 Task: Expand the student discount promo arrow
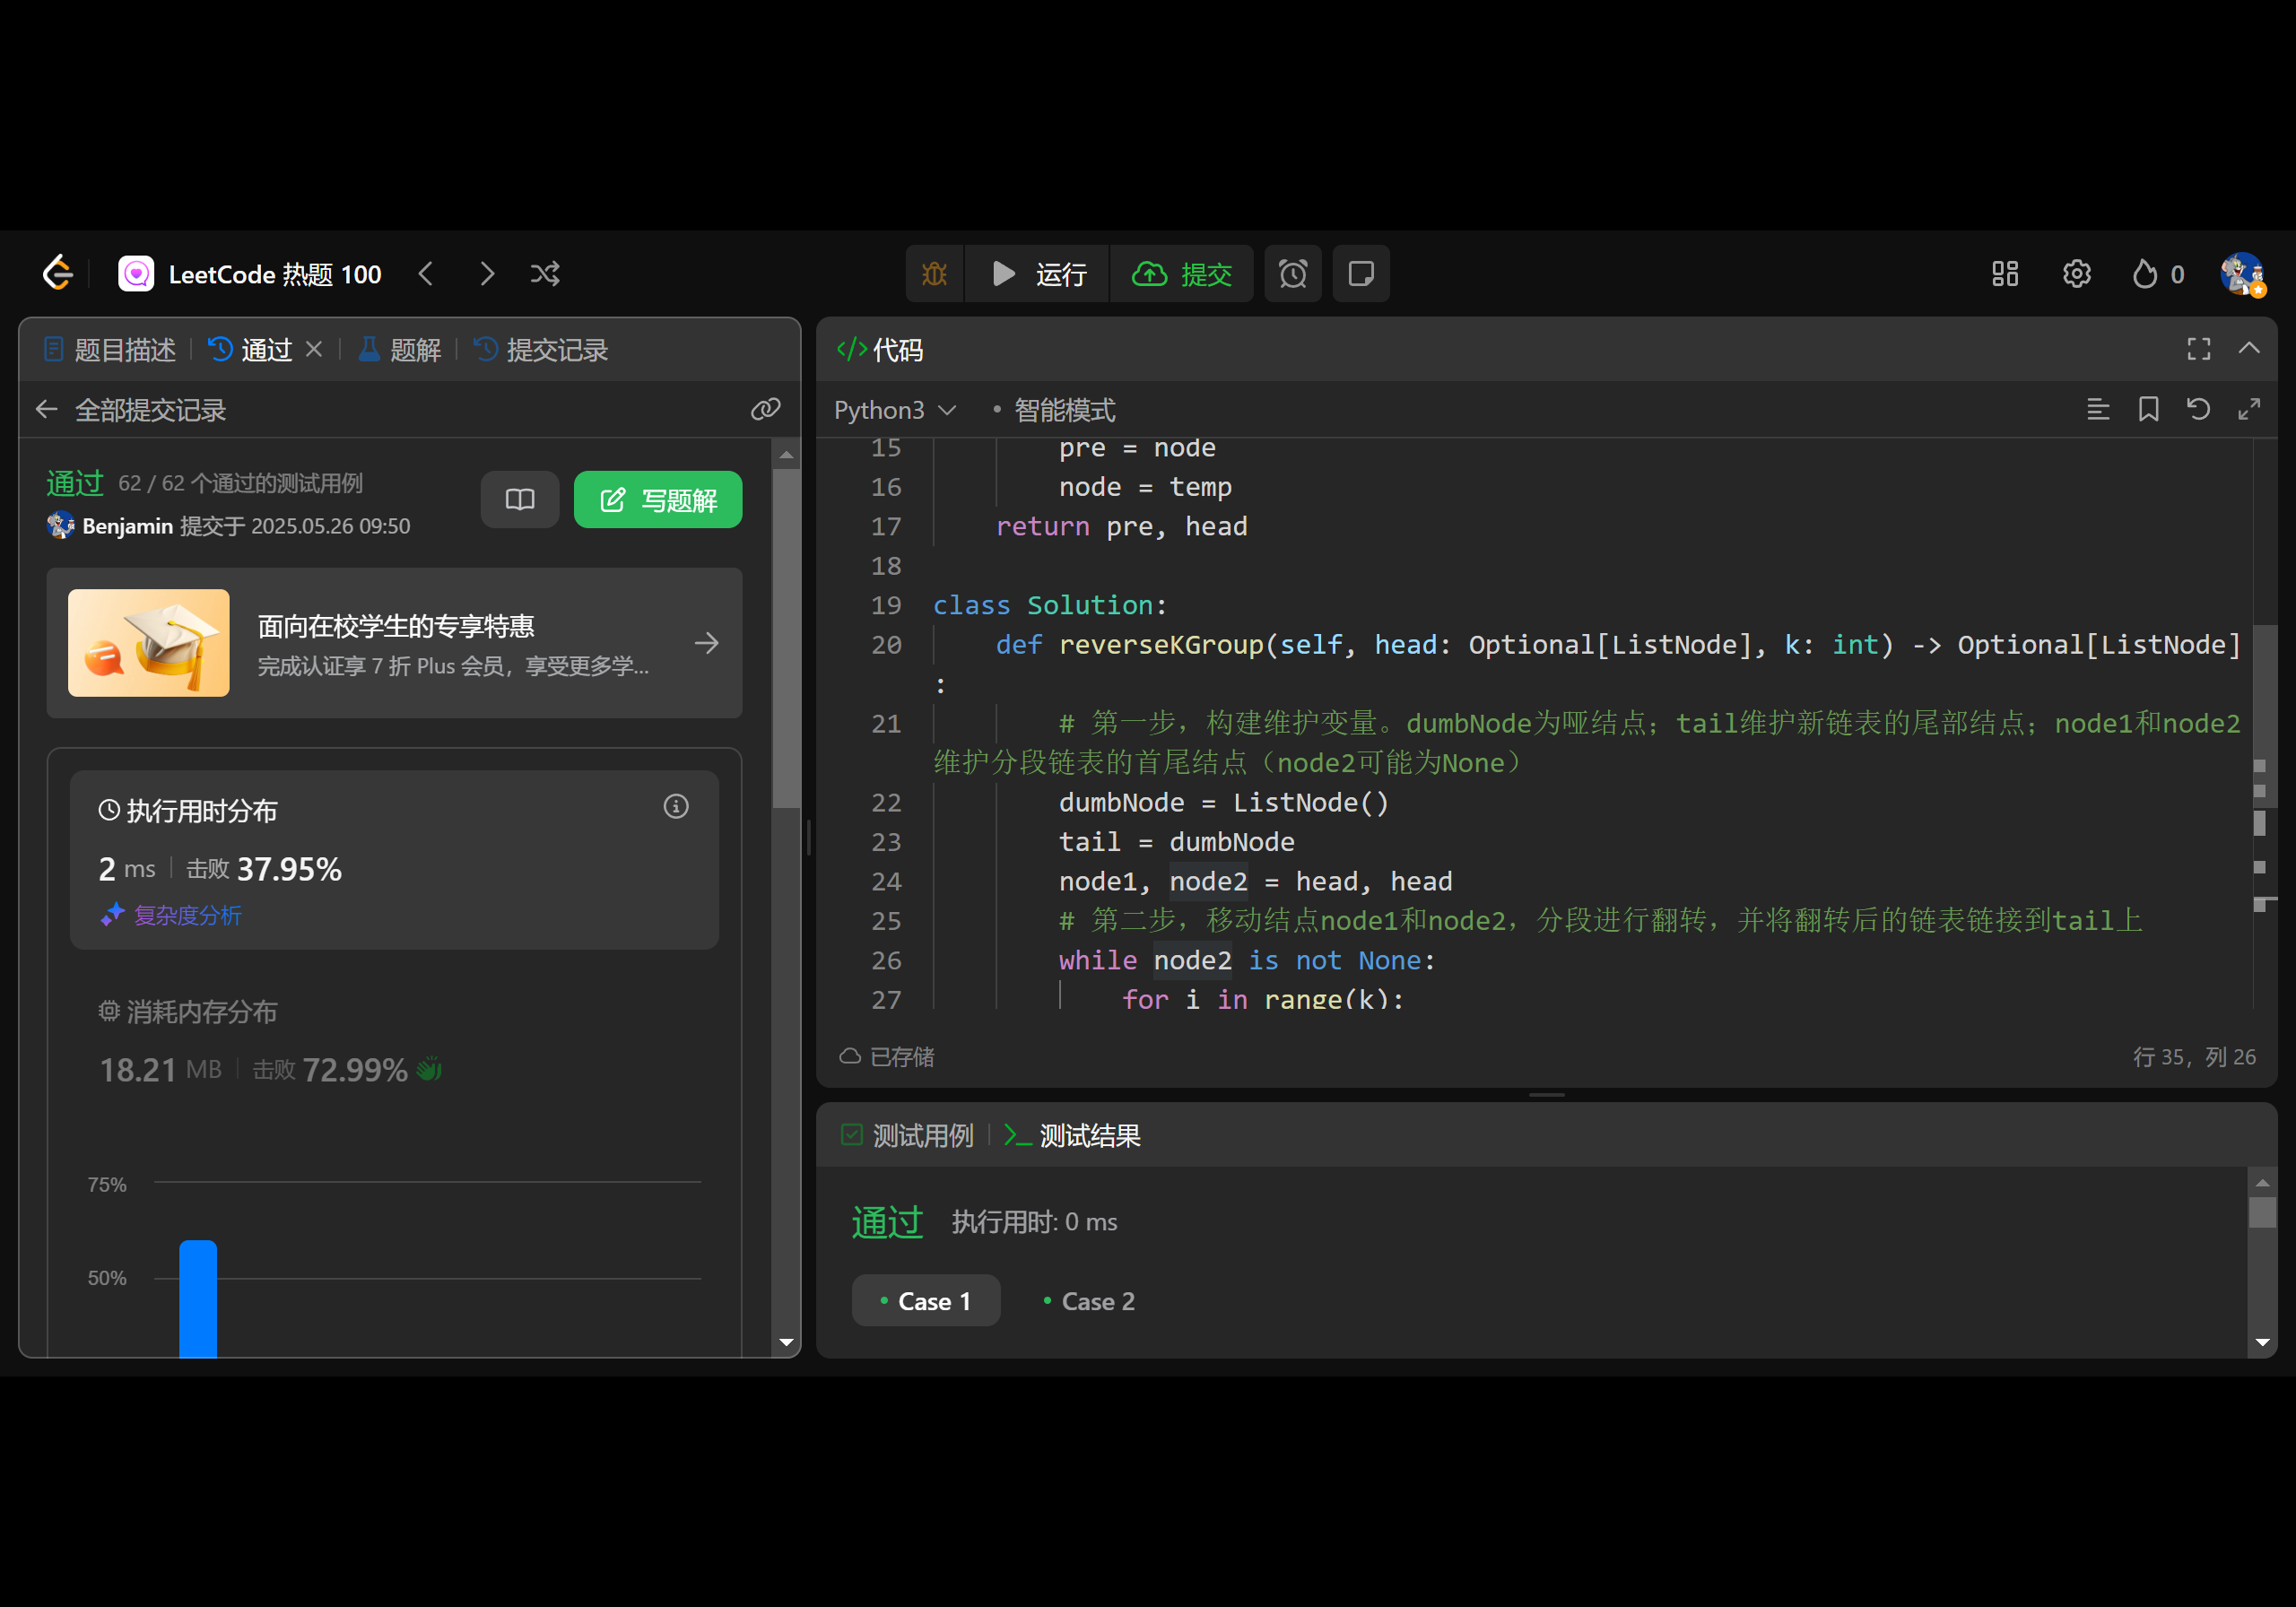[706, 643]
